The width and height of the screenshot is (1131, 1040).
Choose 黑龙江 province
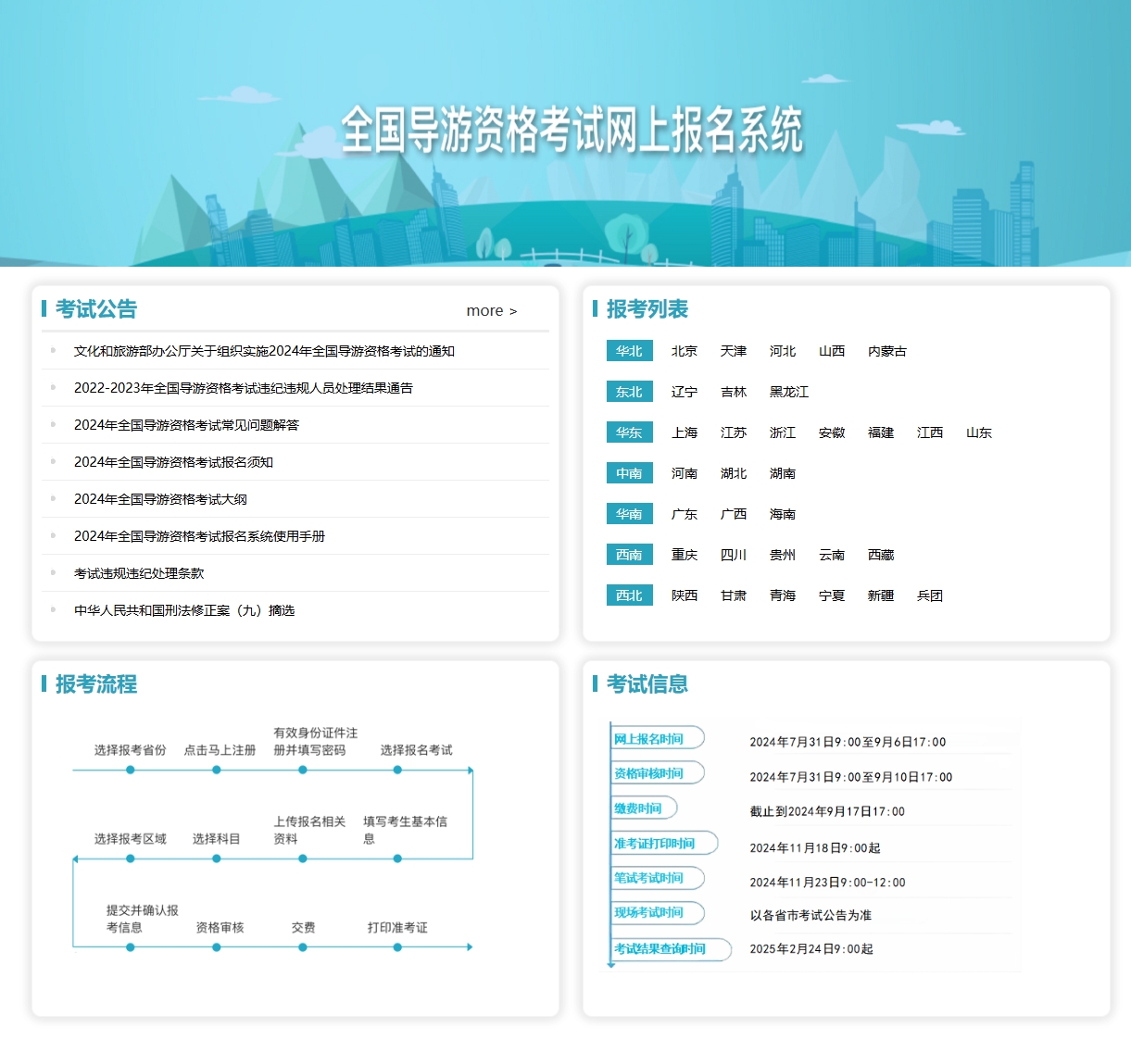pyautogui.click(x=788, y=392)
